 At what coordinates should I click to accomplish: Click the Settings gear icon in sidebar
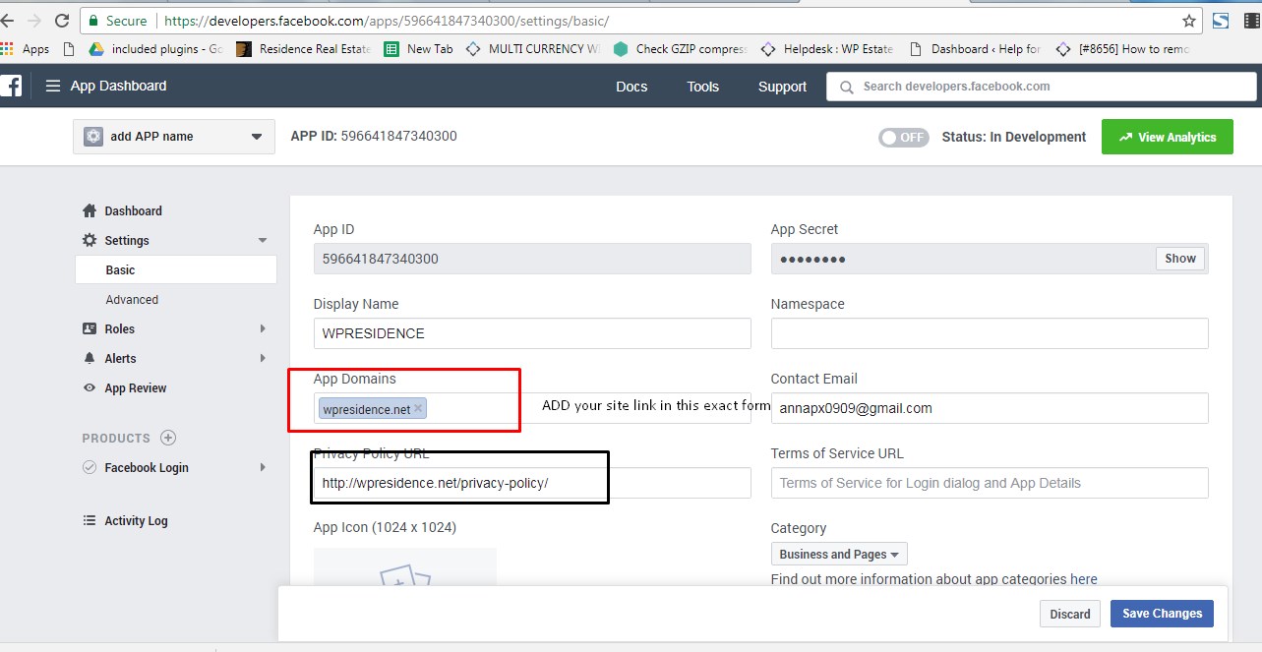[x=90, y=240]
